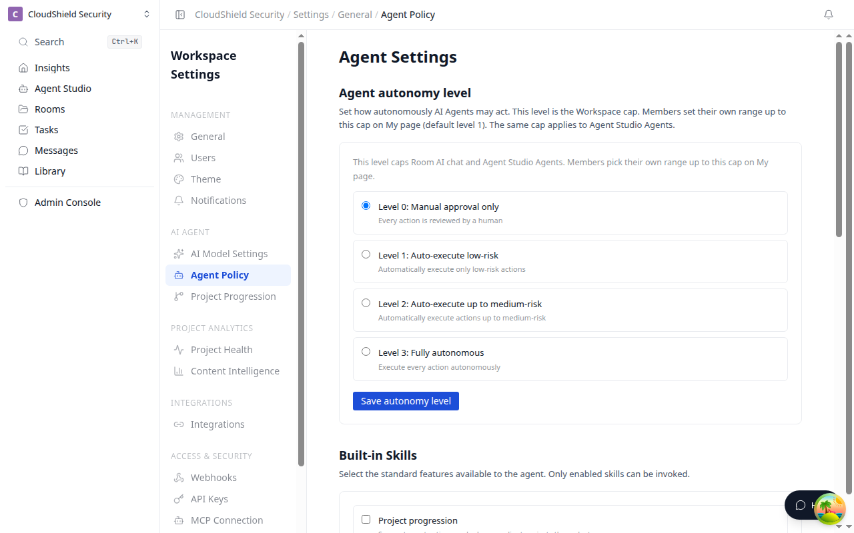Click the General breadcrumb link
854x533 pixels.
[x=355, y=15]
